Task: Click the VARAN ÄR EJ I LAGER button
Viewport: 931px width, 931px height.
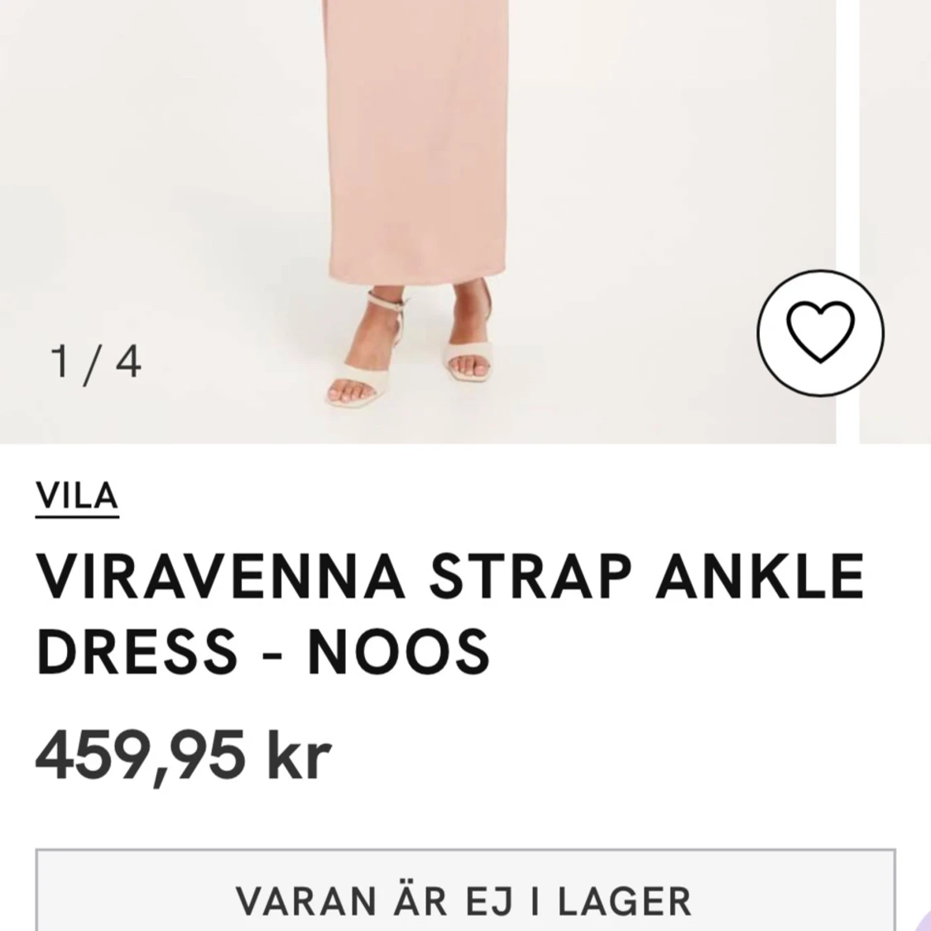Action: [465, 890]
